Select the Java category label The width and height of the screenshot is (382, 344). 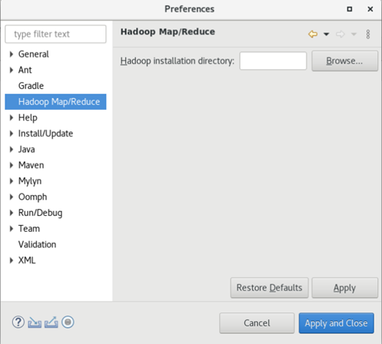tap(26, 149)
